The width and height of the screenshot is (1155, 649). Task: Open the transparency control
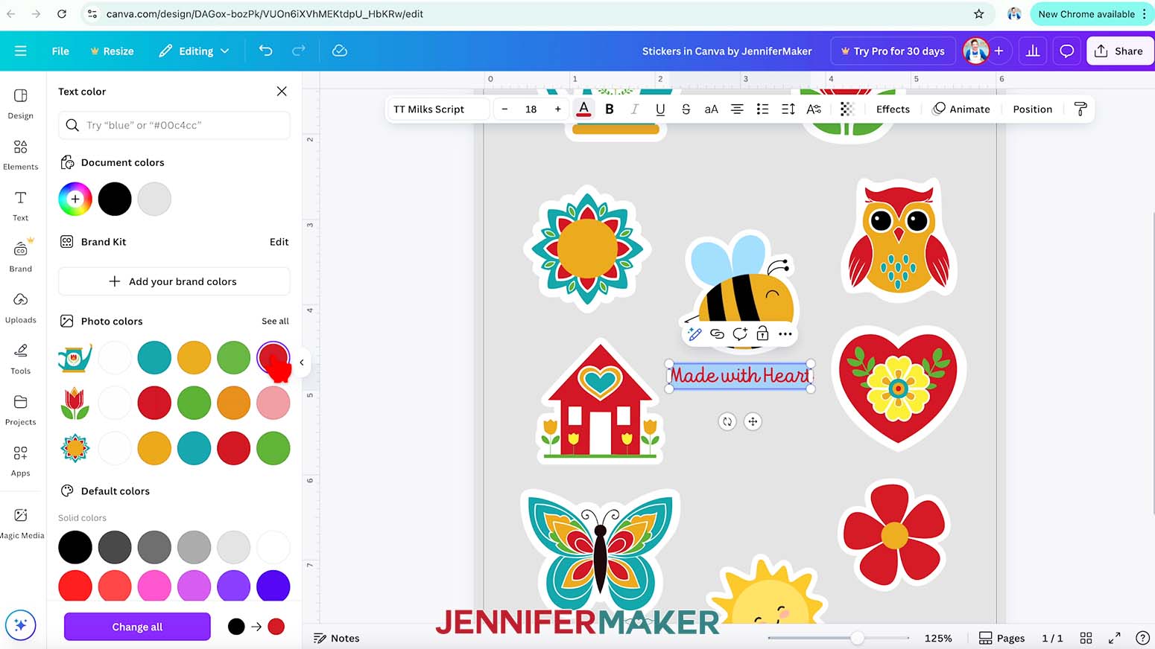tap(847, 109)
